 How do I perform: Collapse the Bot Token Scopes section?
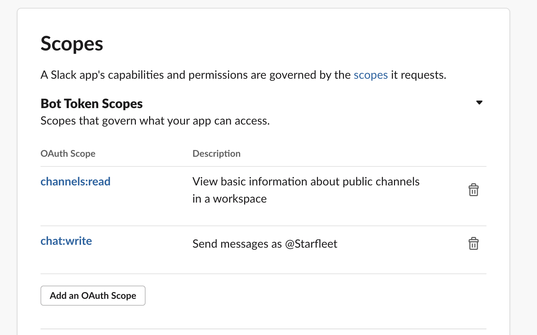[x=479, y=103]
